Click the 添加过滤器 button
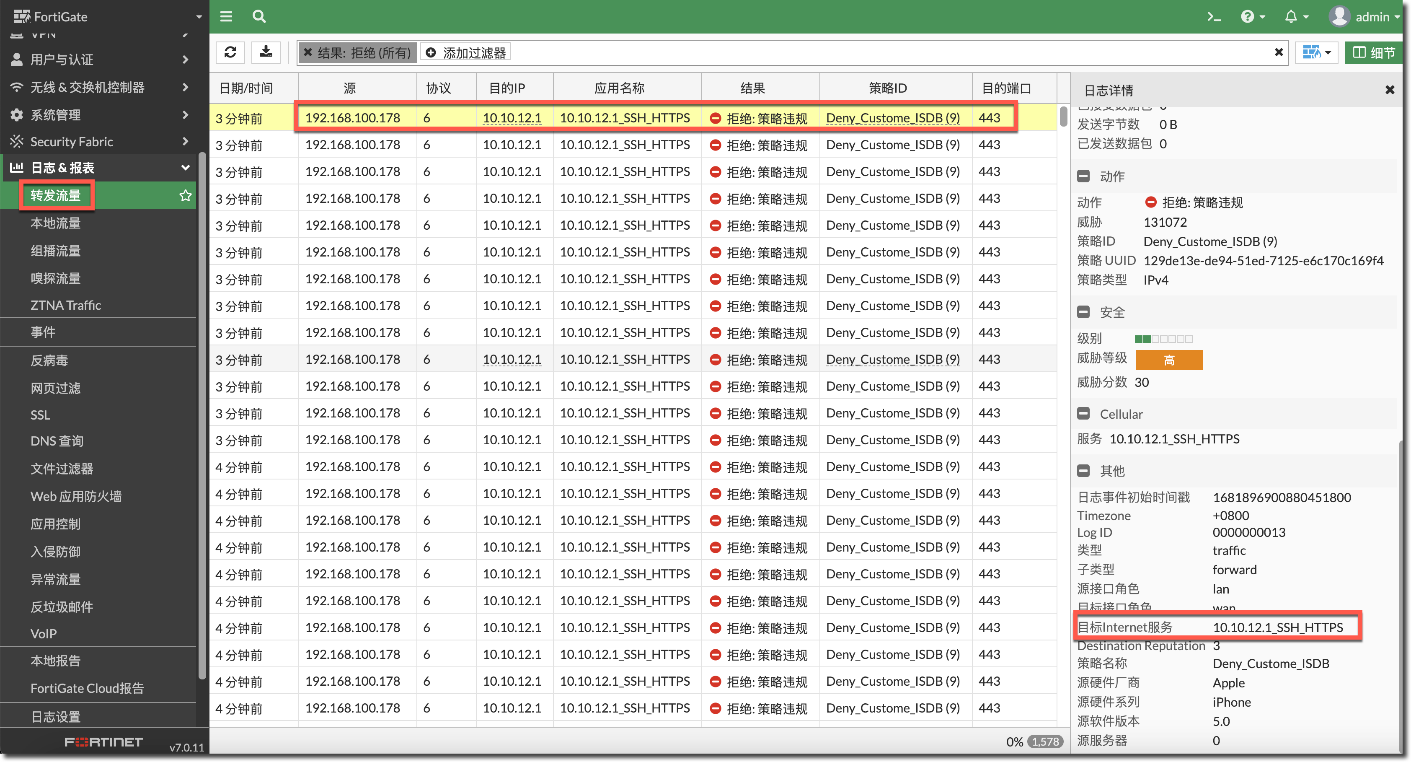 (x=467, y=53)
